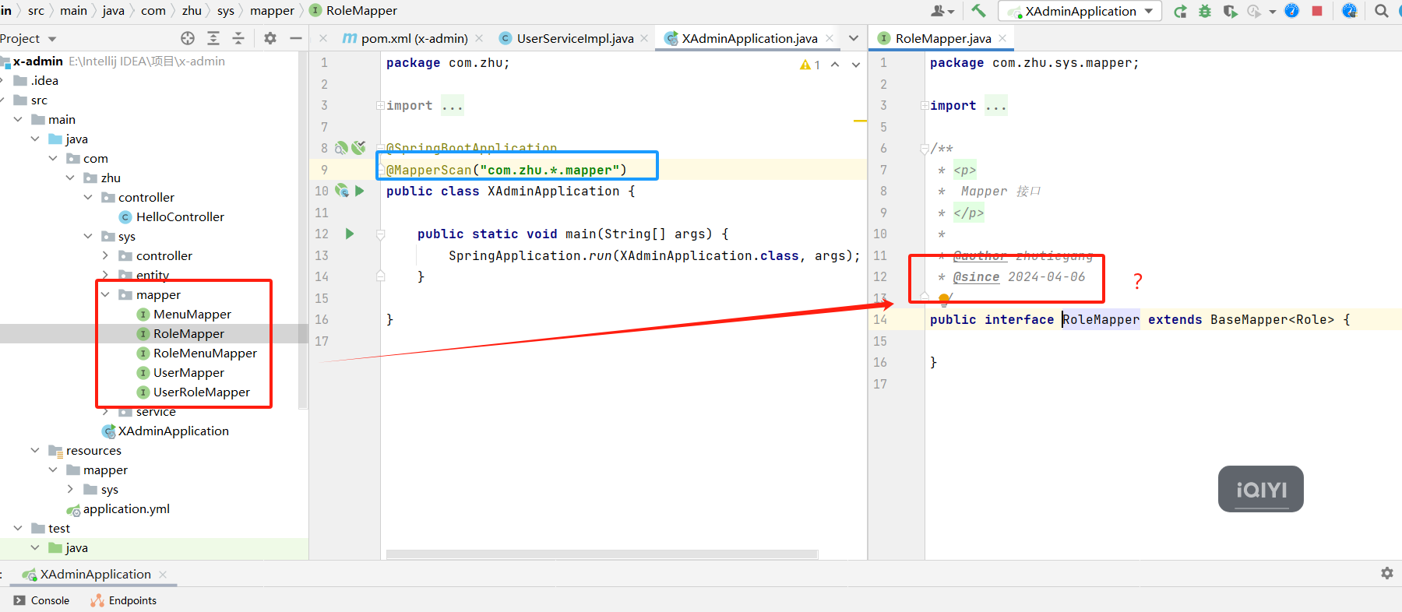The image size is (1402, 612).
Task: Expand the sys controller package
Action: [x=105, y=255]
